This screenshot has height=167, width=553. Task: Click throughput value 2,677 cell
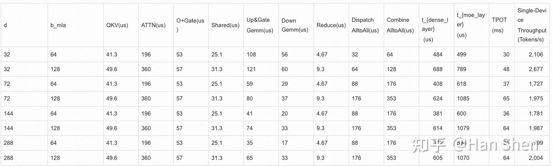pos(536,69)
